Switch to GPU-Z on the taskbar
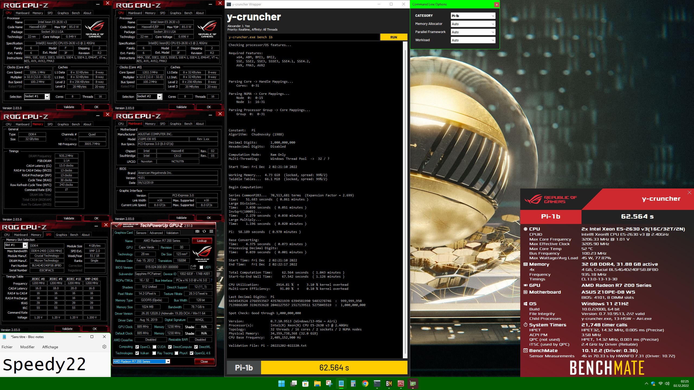694x390 pixels. 413,383
